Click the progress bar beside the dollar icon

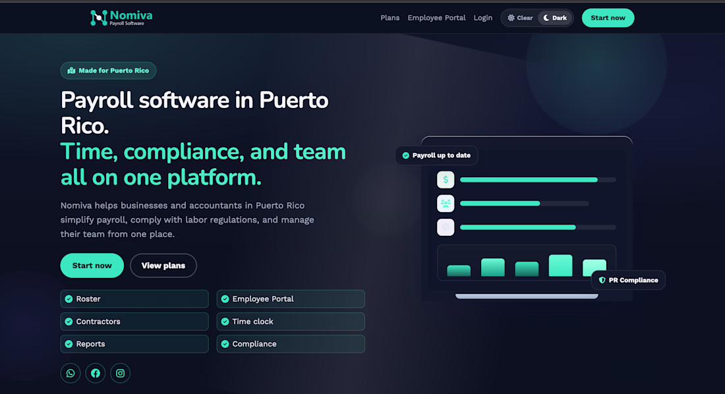pos(538,180)
